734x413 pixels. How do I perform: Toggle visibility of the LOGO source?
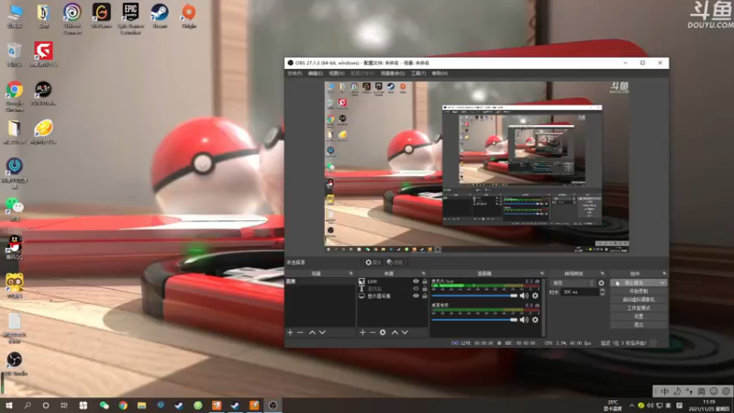pos(416,282)
